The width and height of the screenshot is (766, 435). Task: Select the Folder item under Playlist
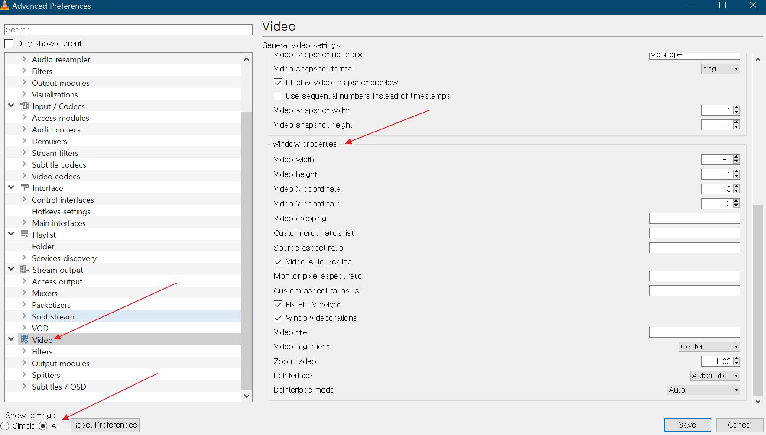[43, 247]
